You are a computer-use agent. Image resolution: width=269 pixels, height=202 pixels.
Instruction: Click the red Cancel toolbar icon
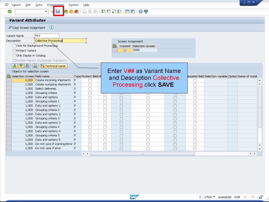click(x=76, y=11)
